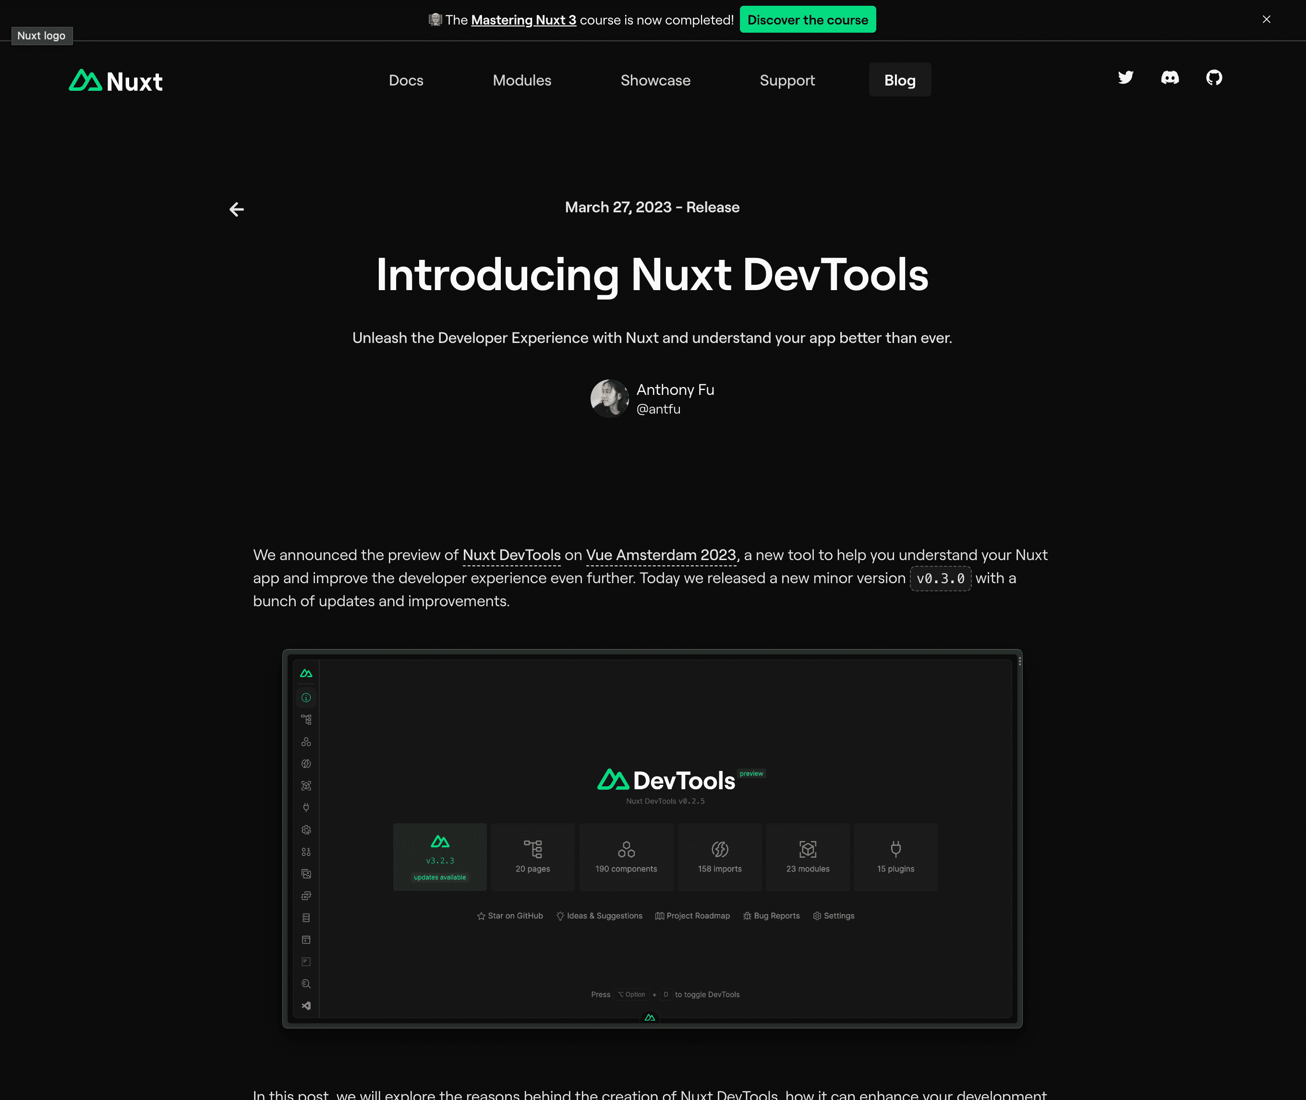1306x1100 pixels.
Task: Open the stacked storage rows icon in DevTools sidebar
Action: pos(306,918)
